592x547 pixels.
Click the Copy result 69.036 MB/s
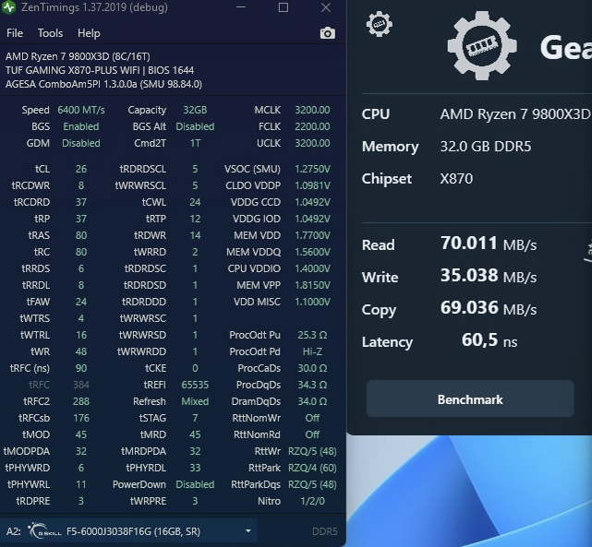coord(489,308)
